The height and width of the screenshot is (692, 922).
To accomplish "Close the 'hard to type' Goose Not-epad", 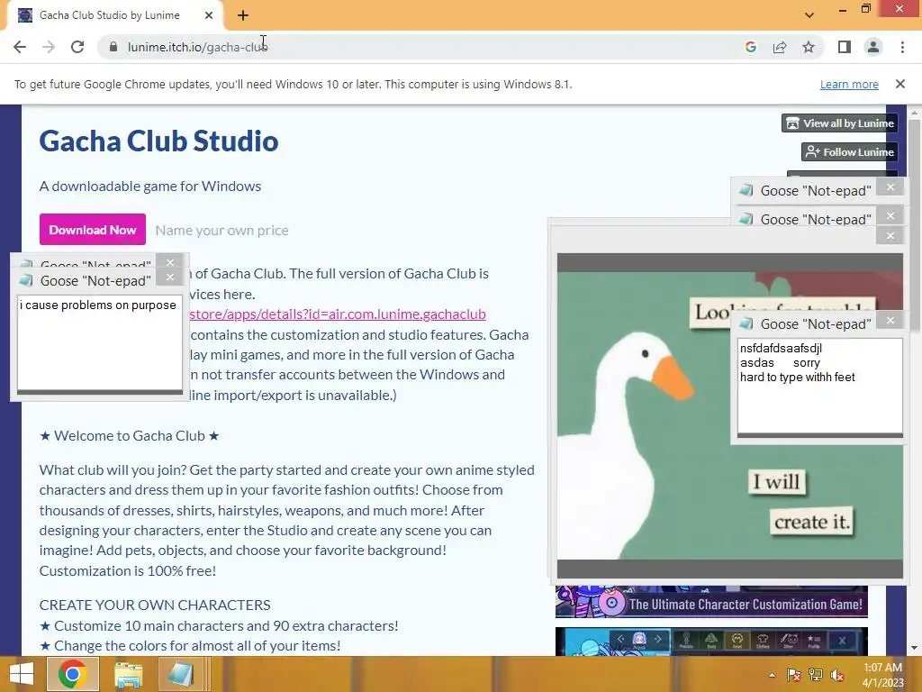I will pyautogui.click(x=890, y=320).
